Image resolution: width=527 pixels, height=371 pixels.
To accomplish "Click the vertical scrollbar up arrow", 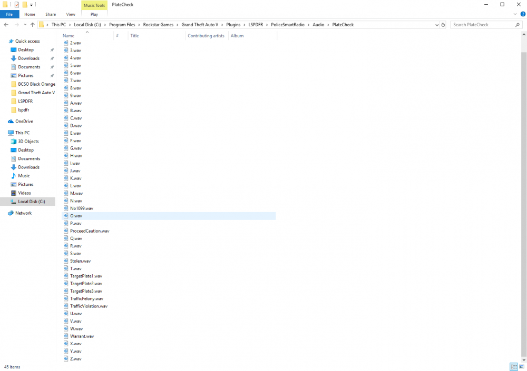I will [x=524, y=34].
